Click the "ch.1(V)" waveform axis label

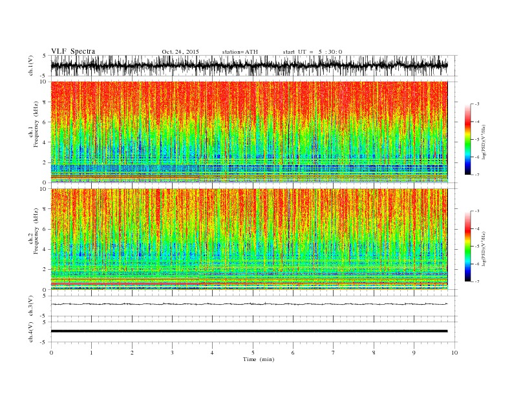31,65
